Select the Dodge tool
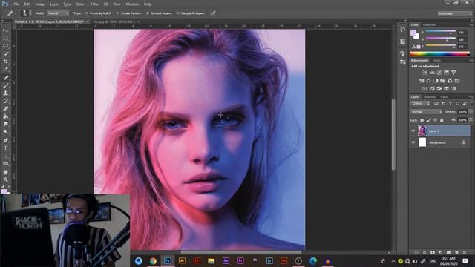Image resolution: width=475 pixels, height=267 pixels. point(5,132)
